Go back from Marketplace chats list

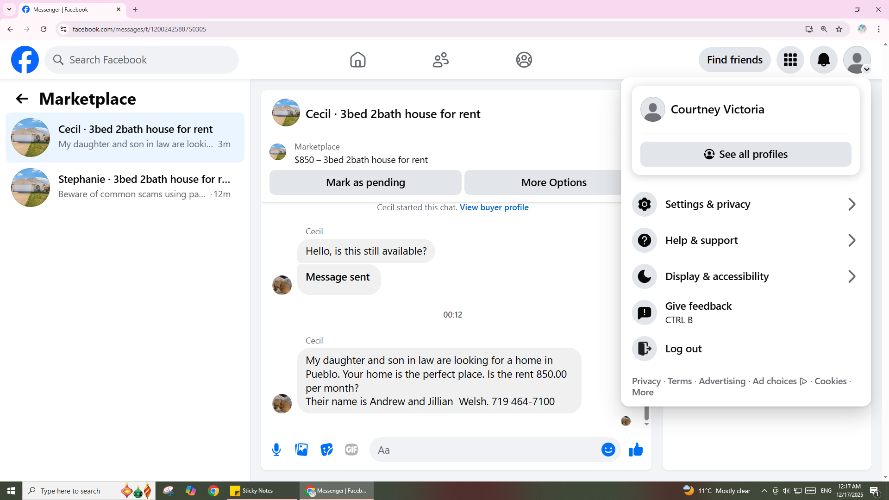tap(22, 99)
